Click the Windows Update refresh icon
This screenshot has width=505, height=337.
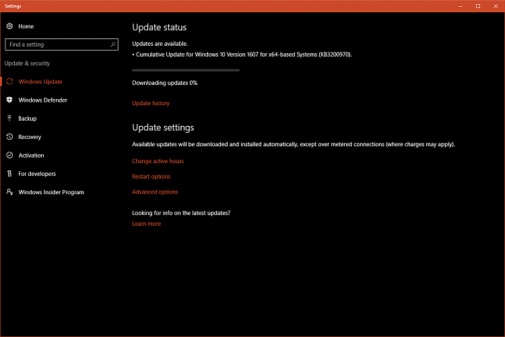point(9,82)
